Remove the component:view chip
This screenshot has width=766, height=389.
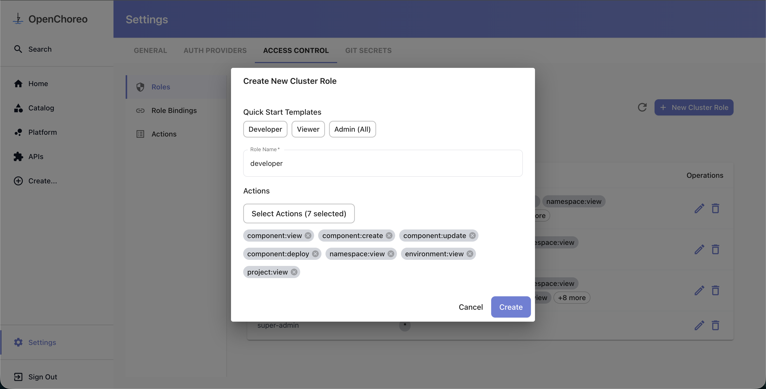[308, 236]
